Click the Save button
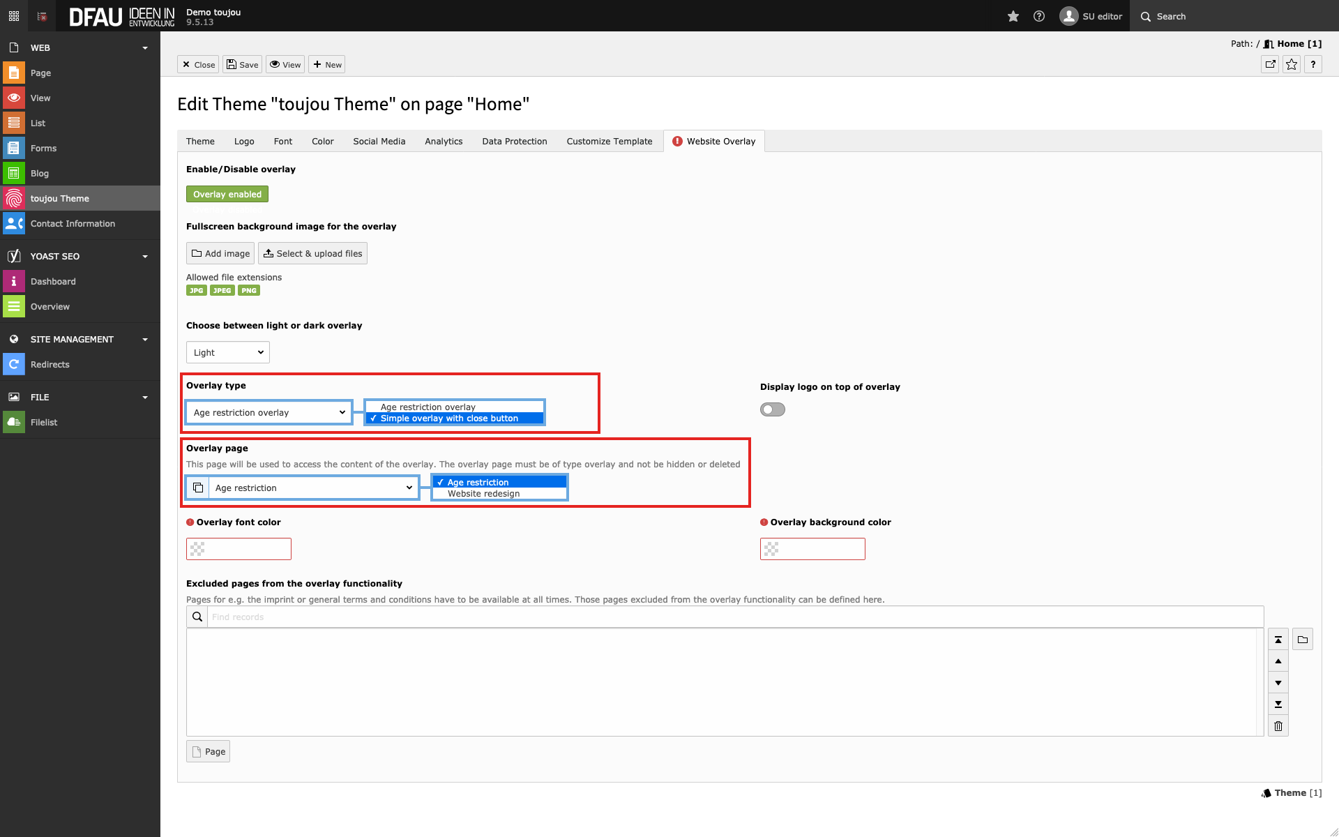 (242, 64)
